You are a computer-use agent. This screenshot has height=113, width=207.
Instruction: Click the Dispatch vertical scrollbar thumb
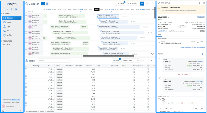click(x=155, y=13)
